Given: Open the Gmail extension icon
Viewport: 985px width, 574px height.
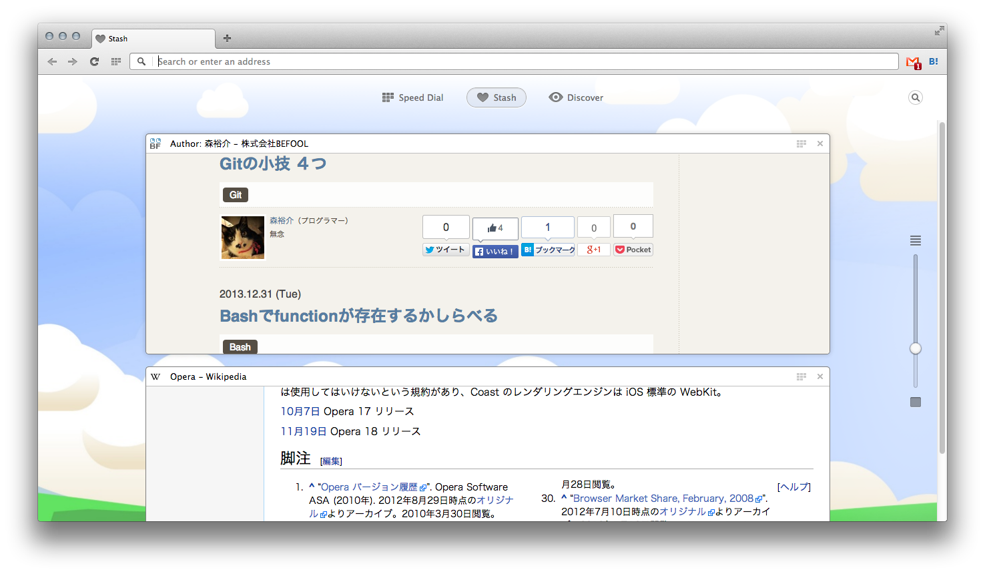Looking at the screenshot, I should (x=914, y=62).
